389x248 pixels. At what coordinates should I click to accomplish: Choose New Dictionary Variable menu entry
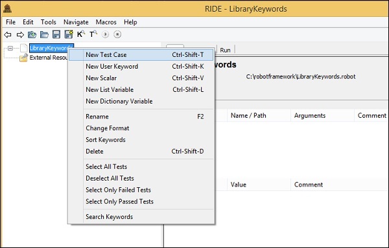tap(141, 101)
